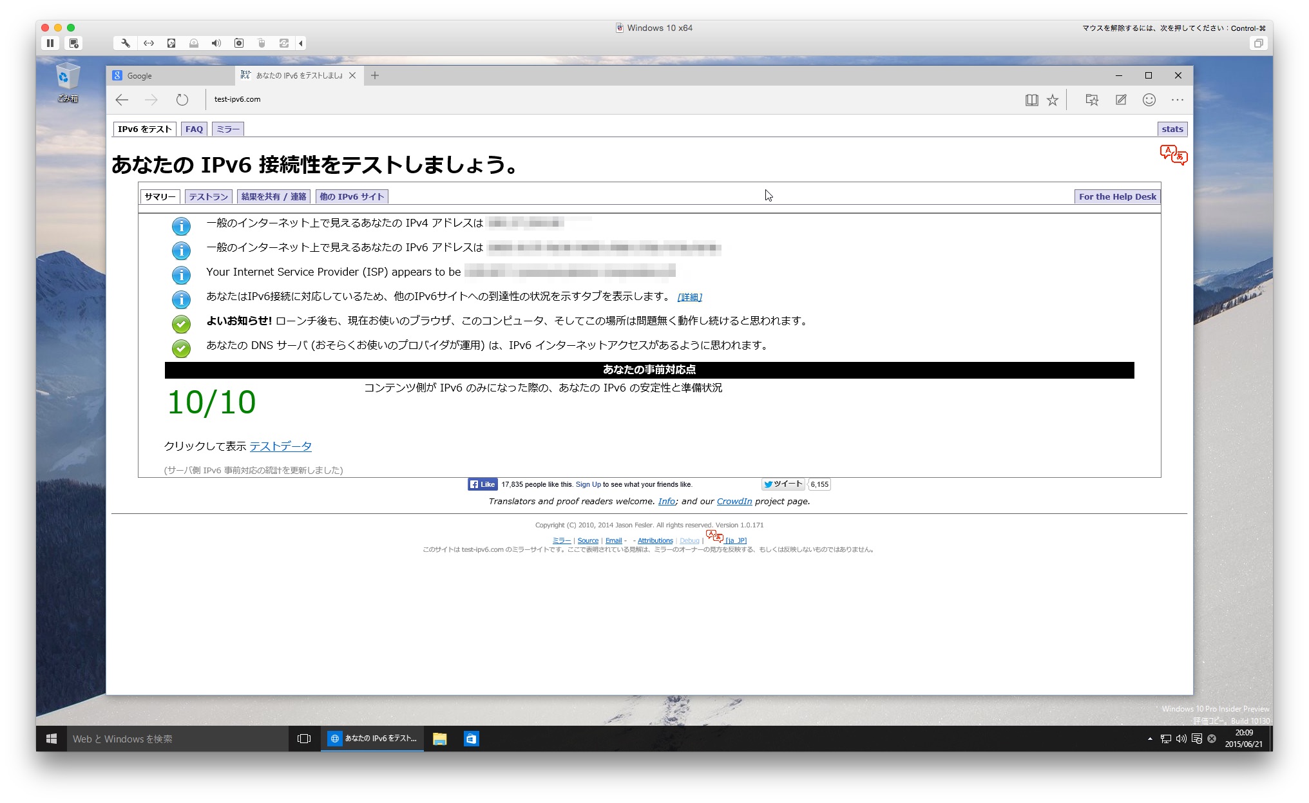Image resolution: width=1309 pixels, height=803 pixels.
Task: Open a new browser tab
Action: click(x=375, y=75)
